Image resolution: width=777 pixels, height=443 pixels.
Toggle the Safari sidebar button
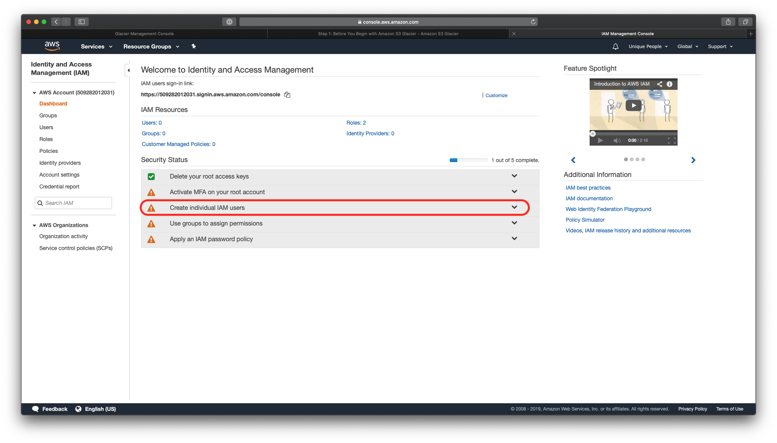tap(81, 22)
